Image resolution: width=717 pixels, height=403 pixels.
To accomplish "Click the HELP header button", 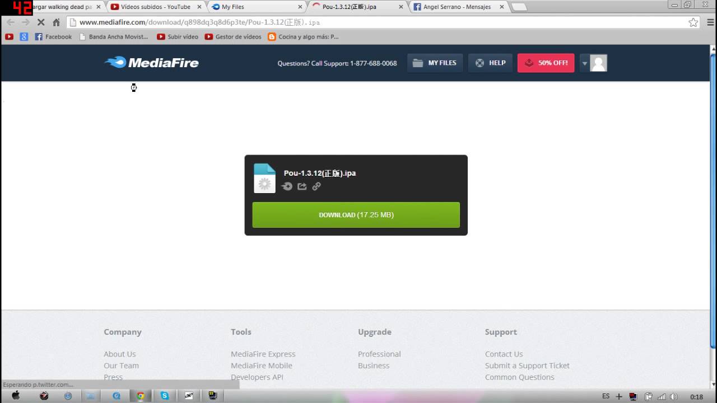I will [x=490, y=63].
